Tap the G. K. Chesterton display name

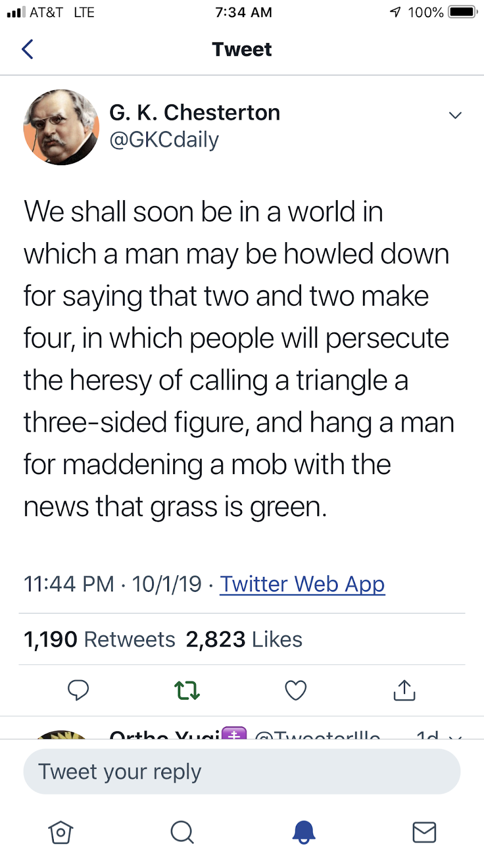click(195, 113)
